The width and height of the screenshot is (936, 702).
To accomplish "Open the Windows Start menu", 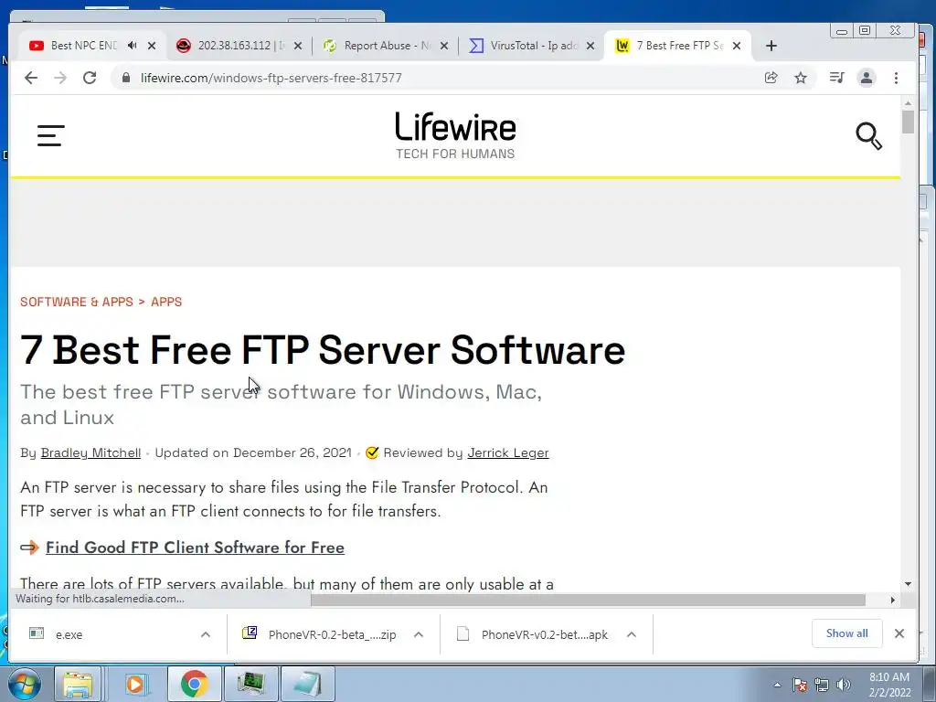I will pos(25,684).
